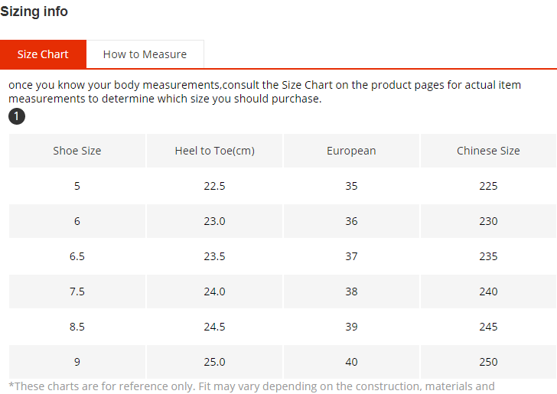
Task: Click Chinese size 240 cell
Action: (x=488, y=291)
